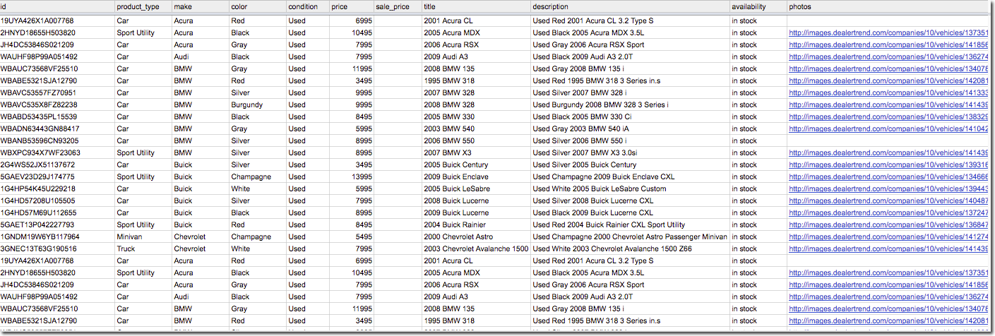Select id cell WBABD53435PL15539
Viewport: 995px width, 336px height.
57,116
